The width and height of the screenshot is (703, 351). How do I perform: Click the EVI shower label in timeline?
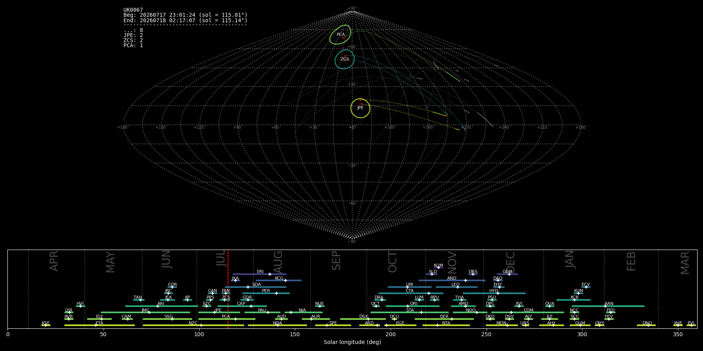coord(691,323)
